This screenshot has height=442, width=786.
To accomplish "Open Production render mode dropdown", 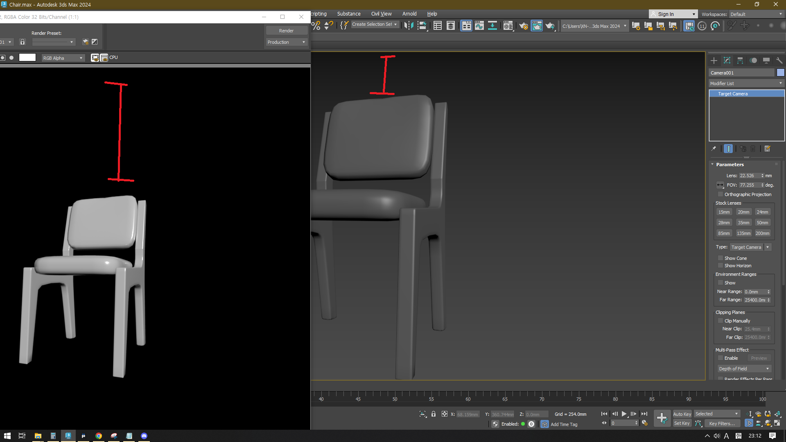I will [x=287, y=42].
